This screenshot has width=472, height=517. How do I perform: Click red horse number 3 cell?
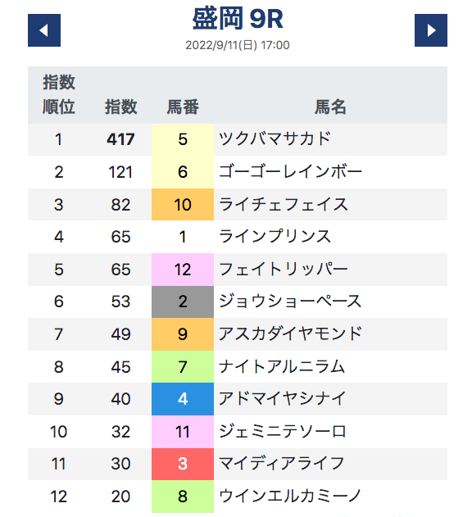[183, 464]
